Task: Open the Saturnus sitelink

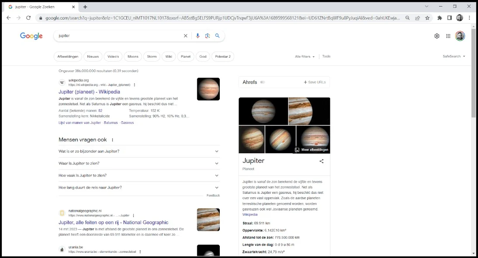Action: [111, 123]
